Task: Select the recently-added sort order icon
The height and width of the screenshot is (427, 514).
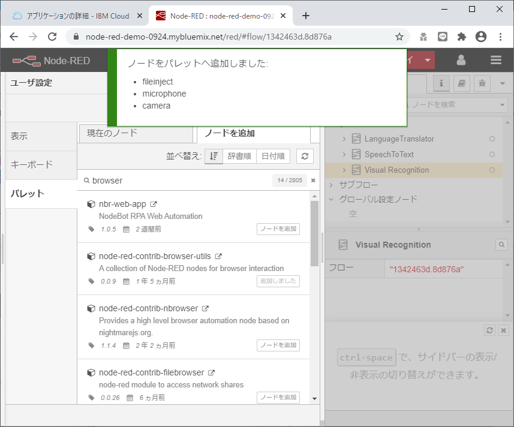Action: pyautogui.click(x=214, y=157)
